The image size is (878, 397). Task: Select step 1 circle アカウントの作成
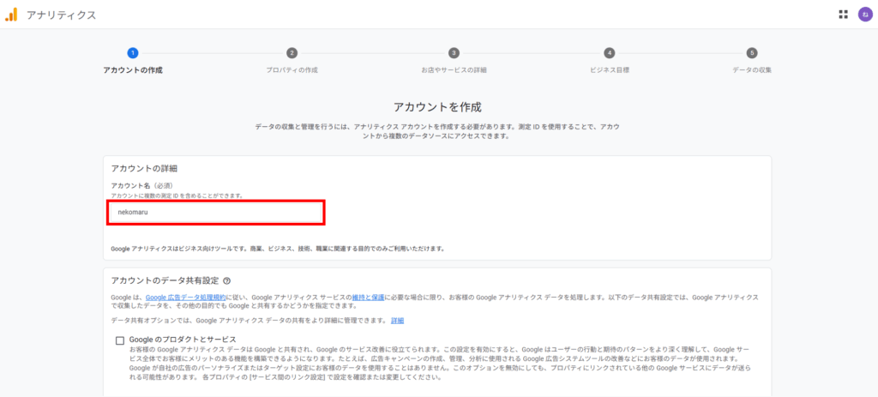[133, 53]
